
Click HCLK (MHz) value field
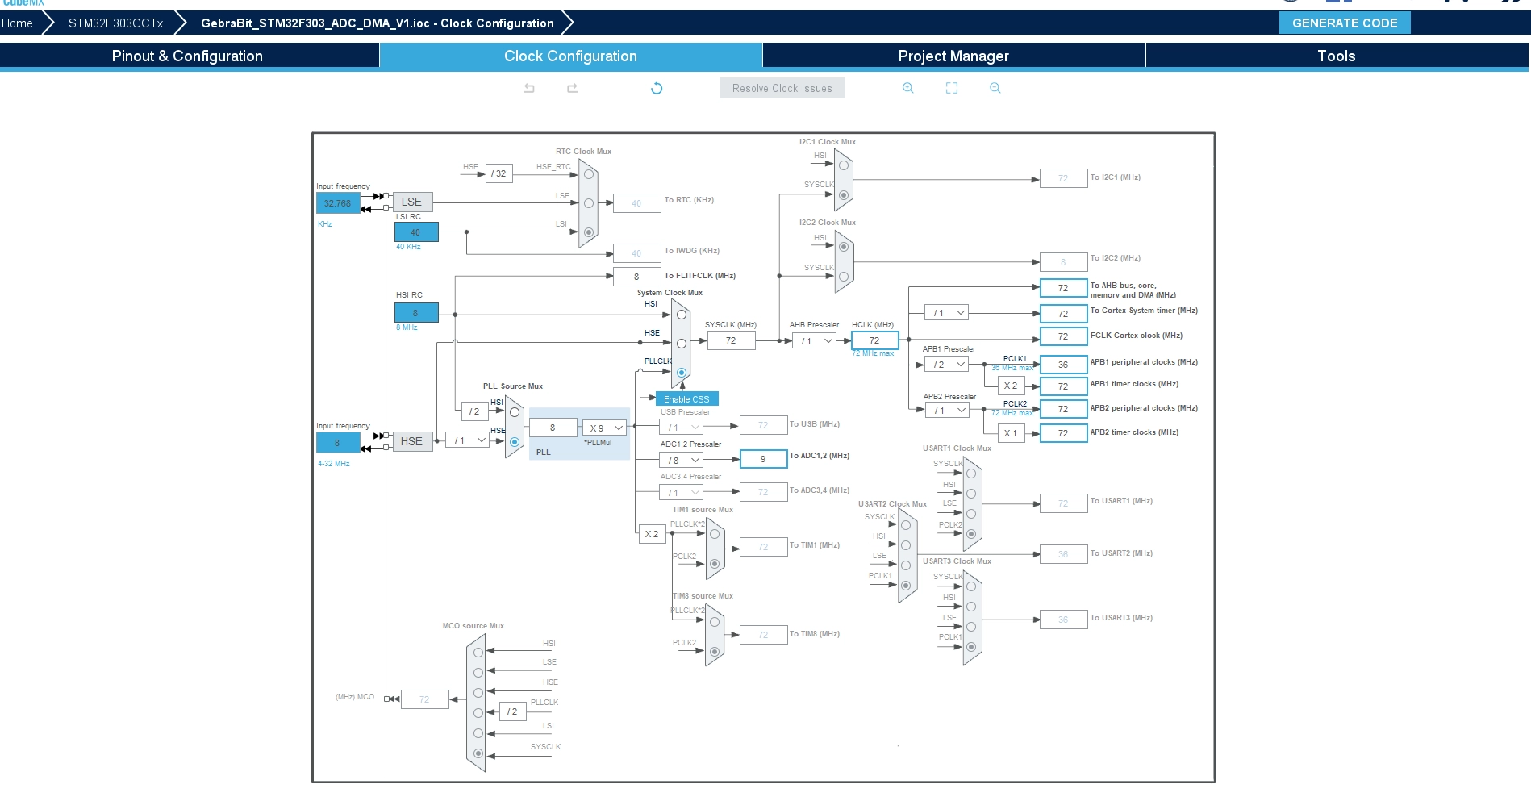click(875, 340)
